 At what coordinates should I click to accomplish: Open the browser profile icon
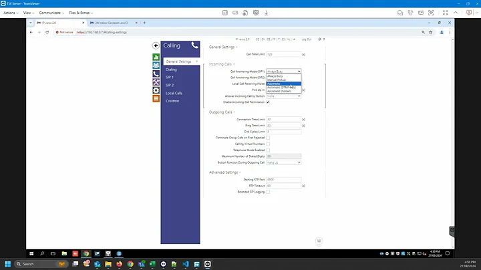[442, 32]
